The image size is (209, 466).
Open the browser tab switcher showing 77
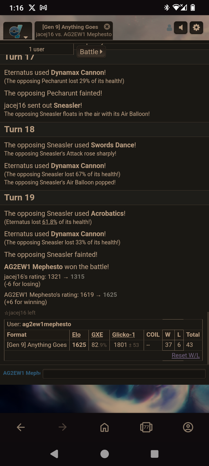point(146,427)
